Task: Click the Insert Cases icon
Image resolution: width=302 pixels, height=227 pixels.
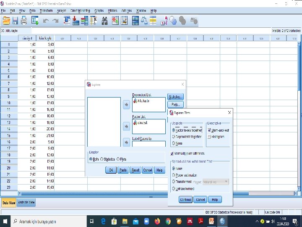Action: [115, 21]
